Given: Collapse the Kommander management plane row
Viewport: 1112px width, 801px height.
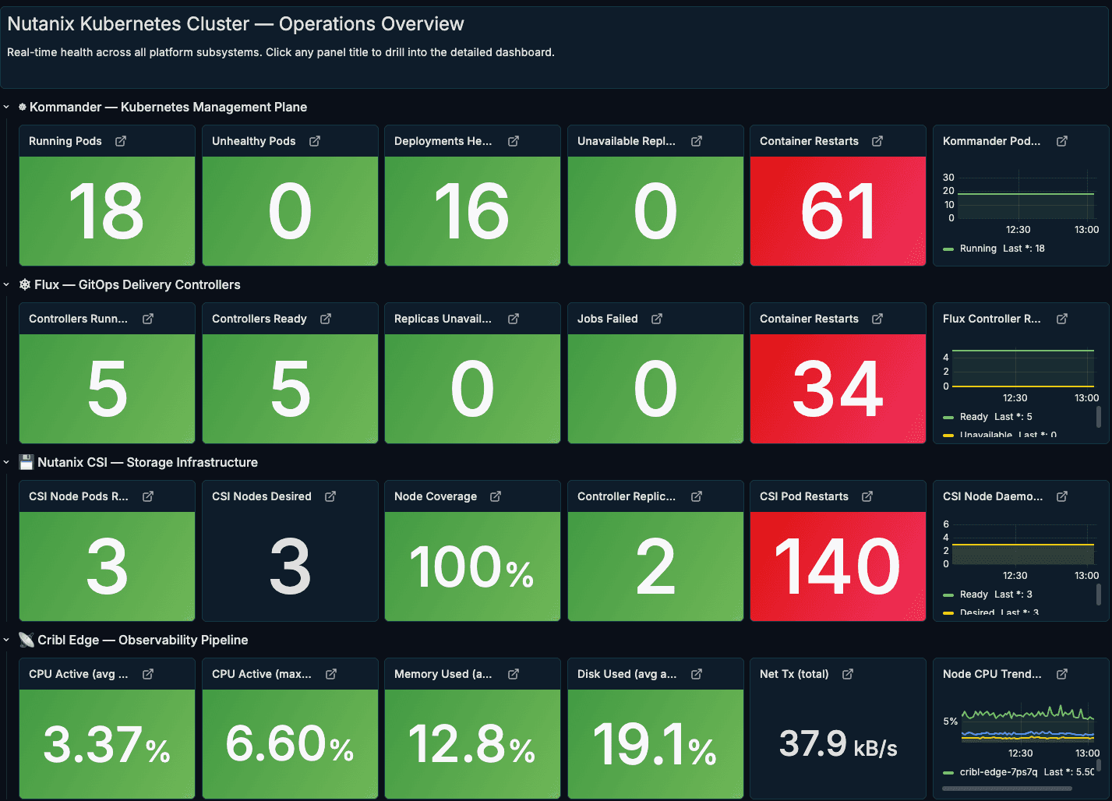Looking at the screenshot, I should (x=6, y=107).
